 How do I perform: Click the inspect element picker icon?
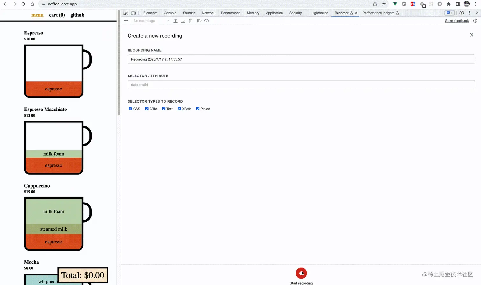[x=126, y=13]
